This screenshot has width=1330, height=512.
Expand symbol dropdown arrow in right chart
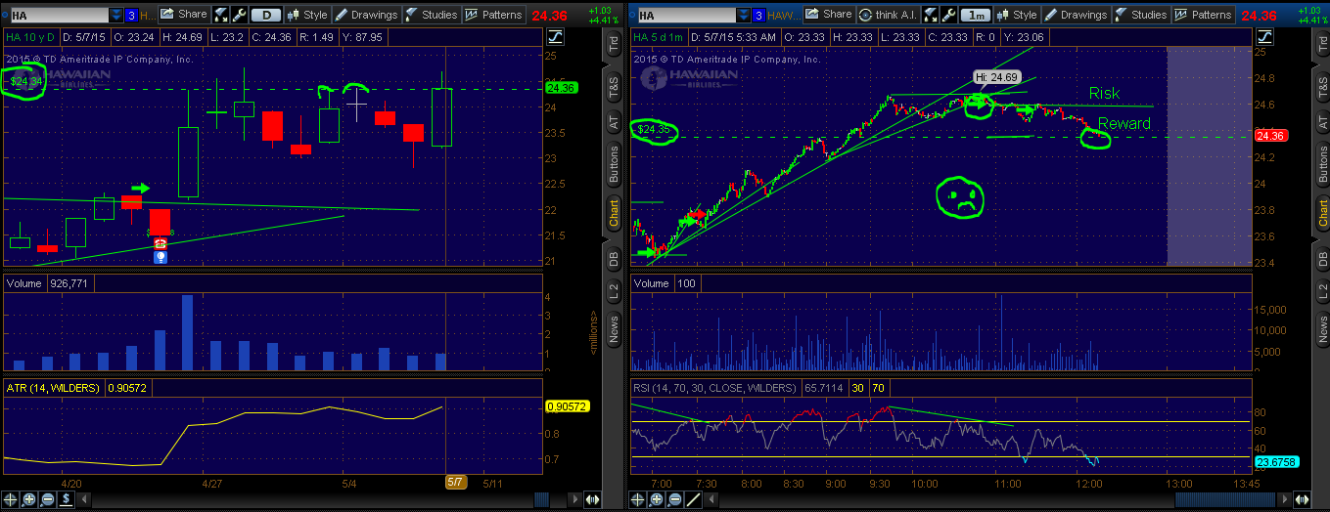[x=745, y=15]
